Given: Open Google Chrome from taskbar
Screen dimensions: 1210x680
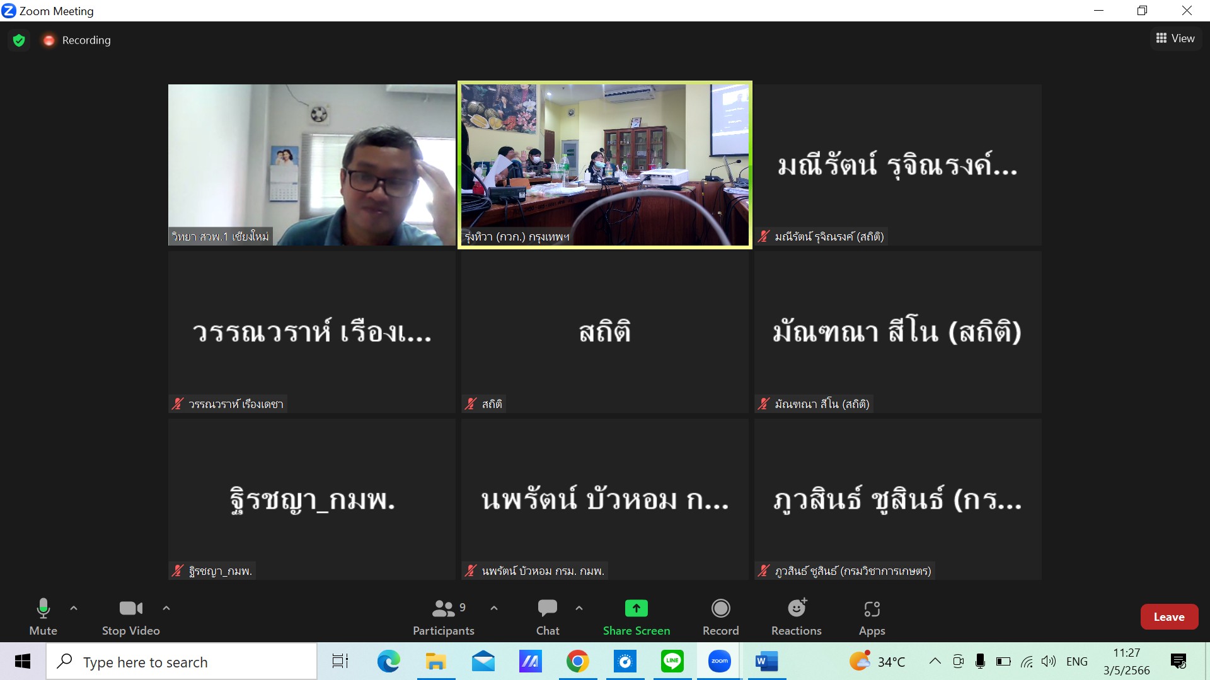Looking at the screenshot, I should click(x=577, y=662).
